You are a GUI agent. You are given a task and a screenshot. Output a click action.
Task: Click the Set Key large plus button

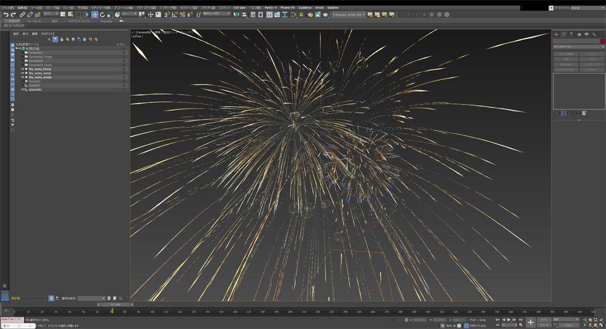[530, 322]
